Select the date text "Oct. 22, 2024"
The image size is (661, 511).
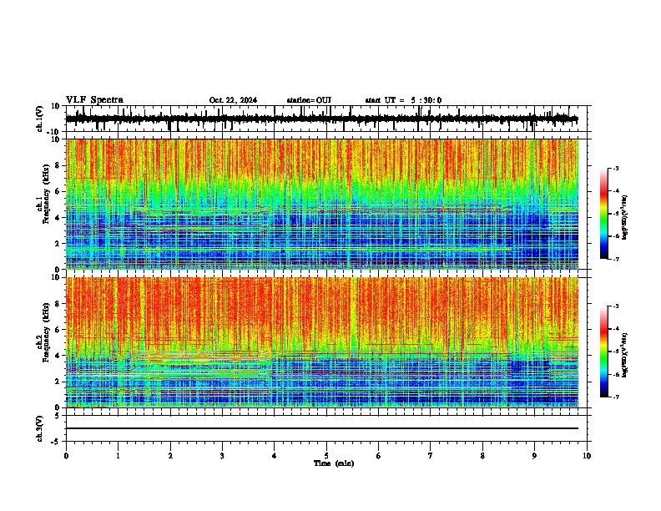(233, 100)
